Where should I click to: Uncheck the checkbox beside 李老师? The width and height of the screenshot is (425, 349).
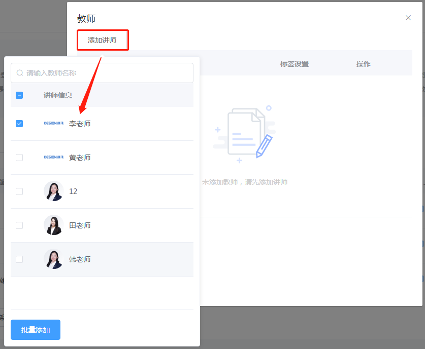tap(19, 123)
